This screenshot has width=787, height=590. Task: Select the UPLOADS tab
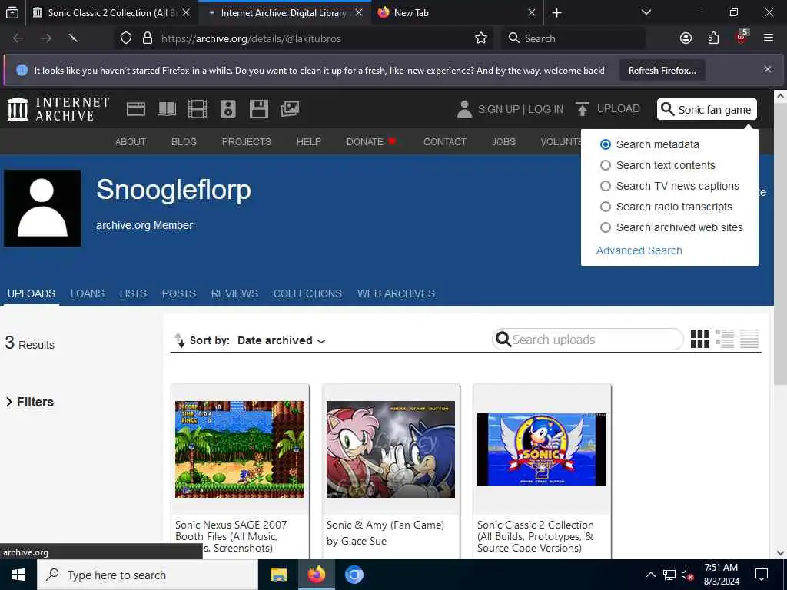pos(31,293)
